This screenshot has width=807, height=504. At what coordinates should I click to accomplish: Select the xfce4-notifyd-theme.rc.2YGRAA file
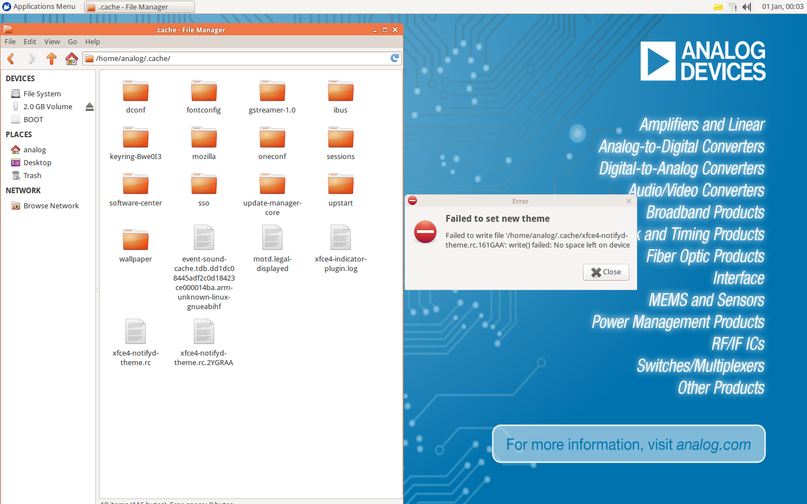[x=204, y=343]
